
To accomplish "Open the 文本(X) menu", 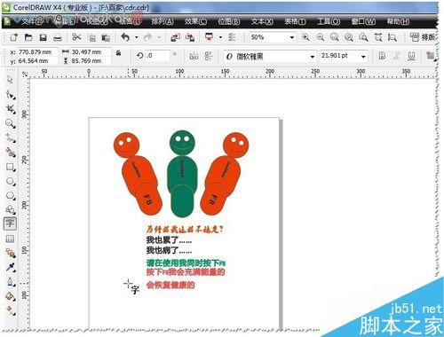I will 262,21.
